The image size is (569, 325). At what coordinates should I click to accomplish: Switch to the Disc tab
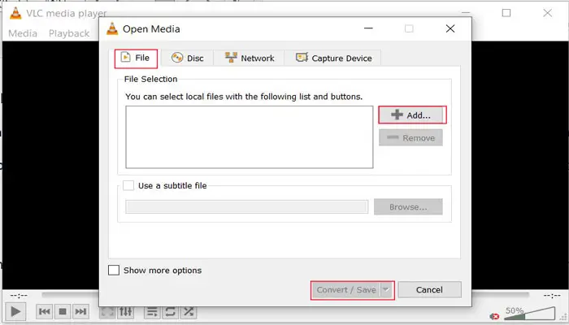(x=187, y=58)
